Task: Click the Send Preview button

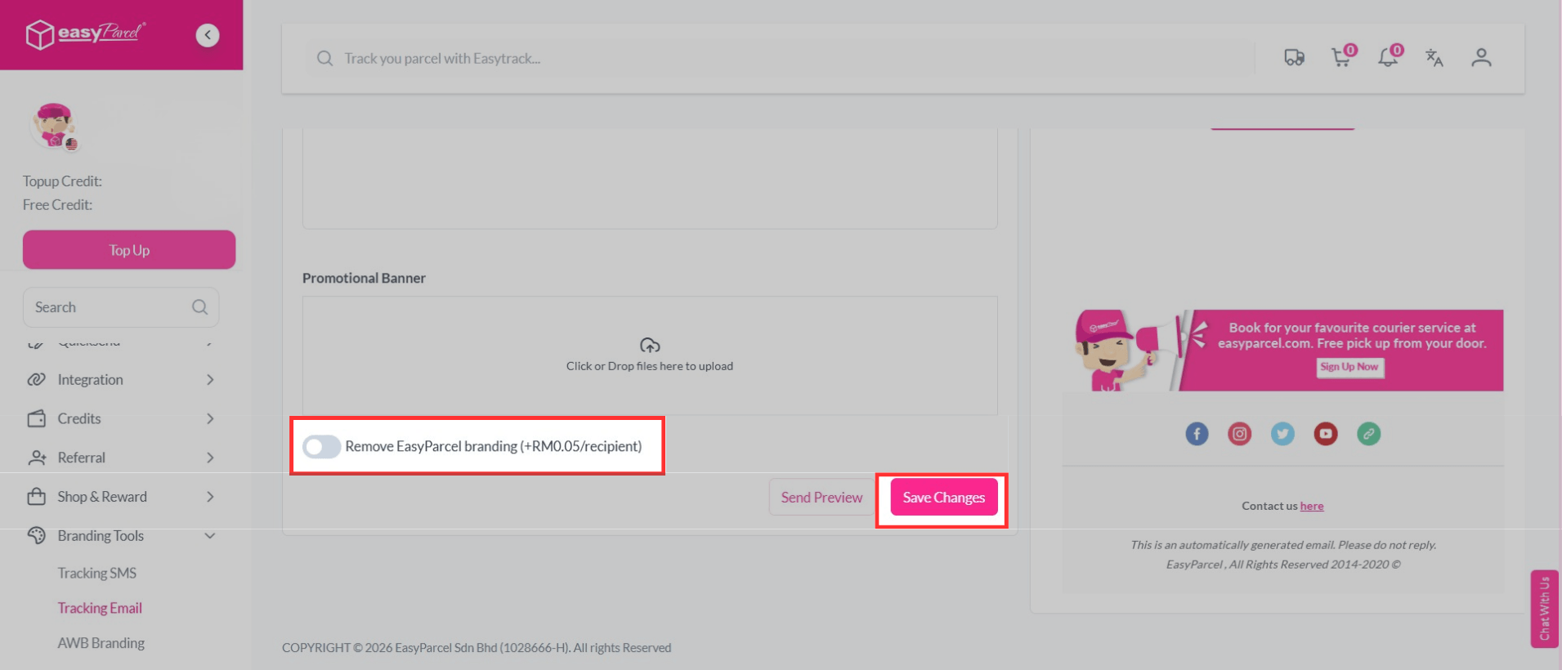Action: coord(821,498)
